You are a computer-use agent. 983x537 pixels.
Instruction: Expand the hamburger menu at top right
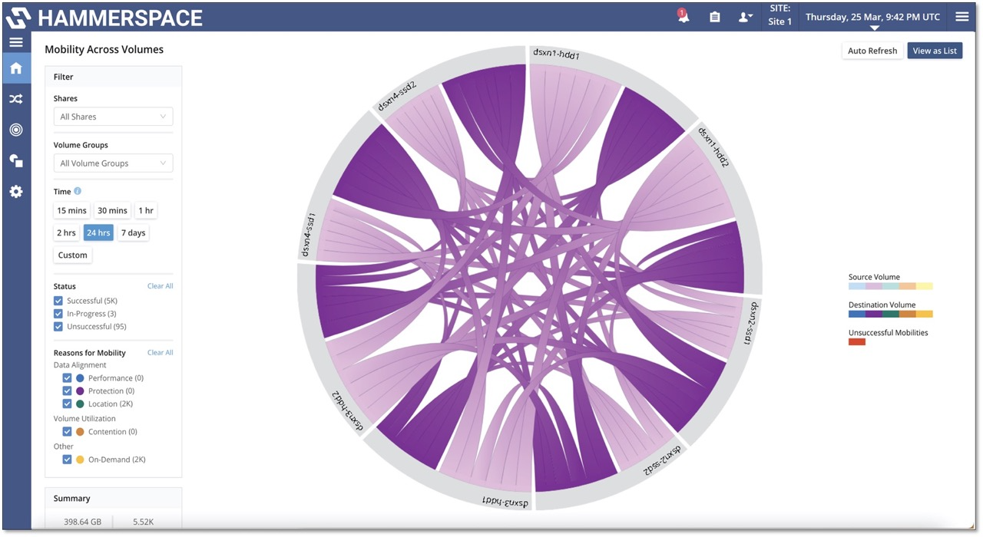[961, 16]
